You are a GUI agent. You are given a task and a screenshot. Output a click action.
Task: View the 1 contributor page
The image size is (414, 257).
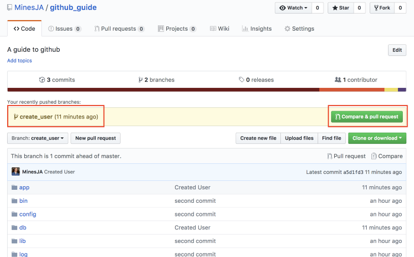point(356,80)
